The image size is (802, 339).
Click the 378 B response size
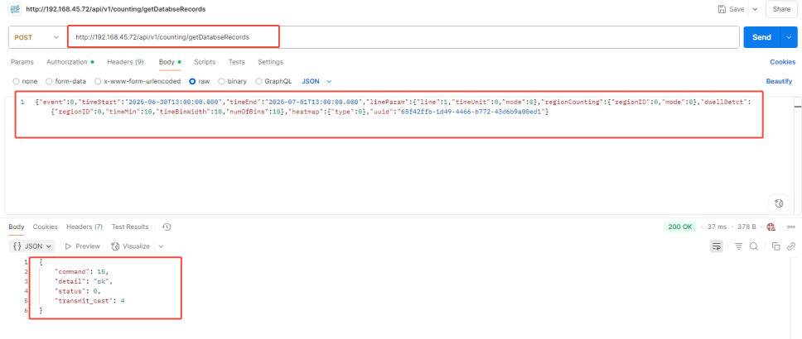pos(748,227)
